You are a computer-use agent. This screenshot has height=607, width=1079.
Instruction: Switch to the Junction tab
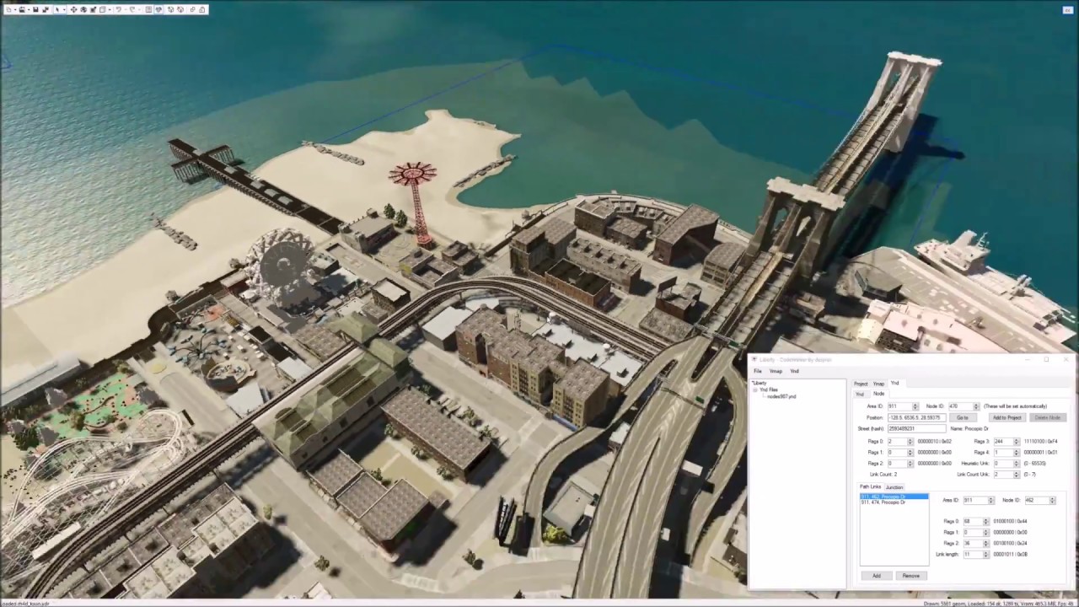(894, 487)
